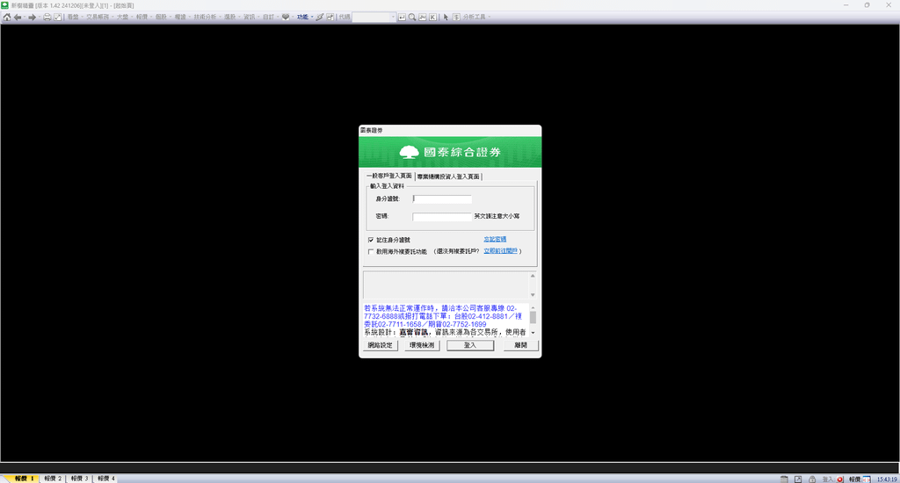This screenshot has height=483, width=900.
Task: Click the popup arrow icon in status bar
Action: [x=798, y=479]
